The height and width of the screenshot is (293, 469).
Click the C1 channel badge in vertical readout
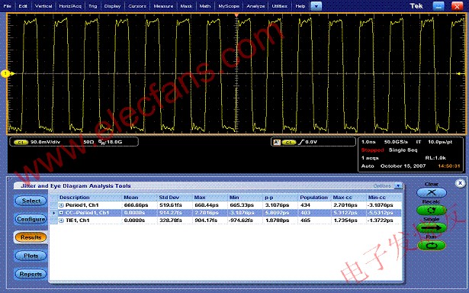point(21,142)
